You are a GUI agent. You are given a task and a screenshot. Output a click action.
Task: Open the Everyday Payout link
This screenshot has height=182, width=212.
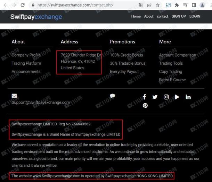click(x=124, y=72)
